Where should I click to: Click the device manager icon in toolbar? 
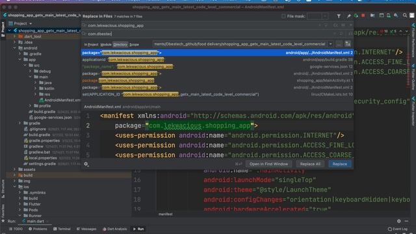tap(389, 16)
